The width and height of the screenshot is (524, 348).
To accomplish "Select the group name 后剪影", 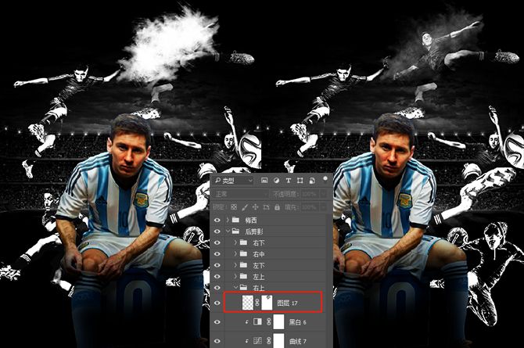I will pos(254,231).
